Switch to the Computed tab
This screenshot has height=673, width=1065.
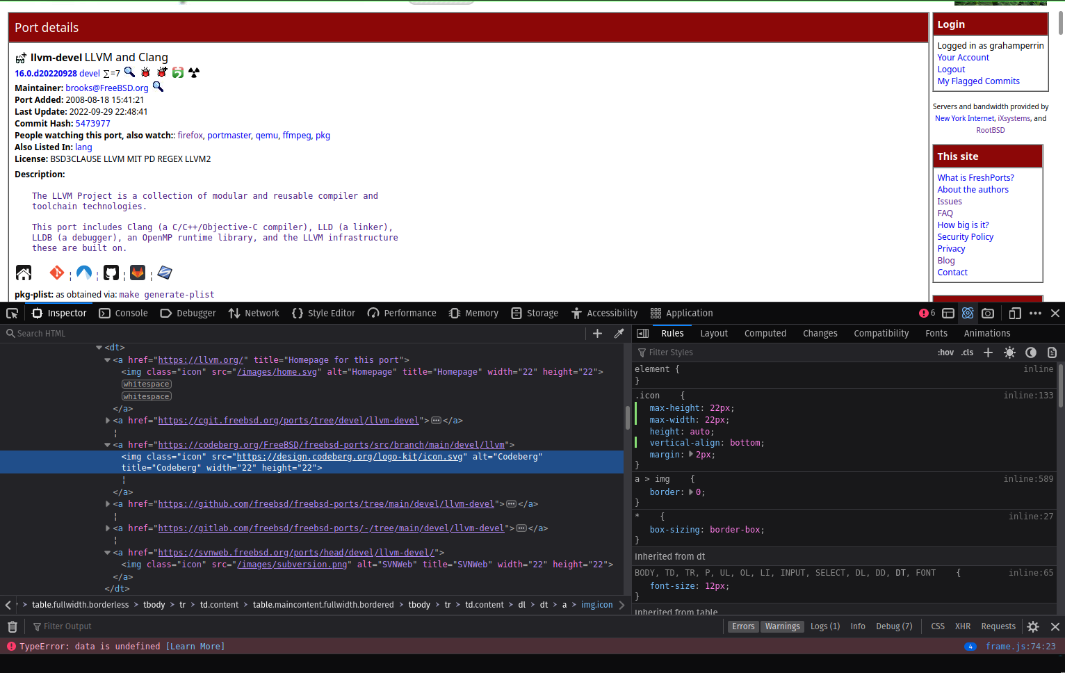point(765,333)
